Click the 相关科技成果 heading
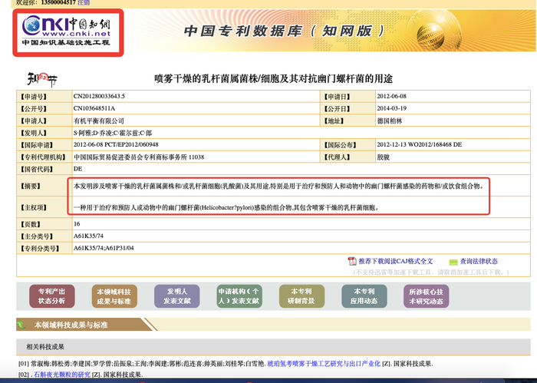 [45, 347]
